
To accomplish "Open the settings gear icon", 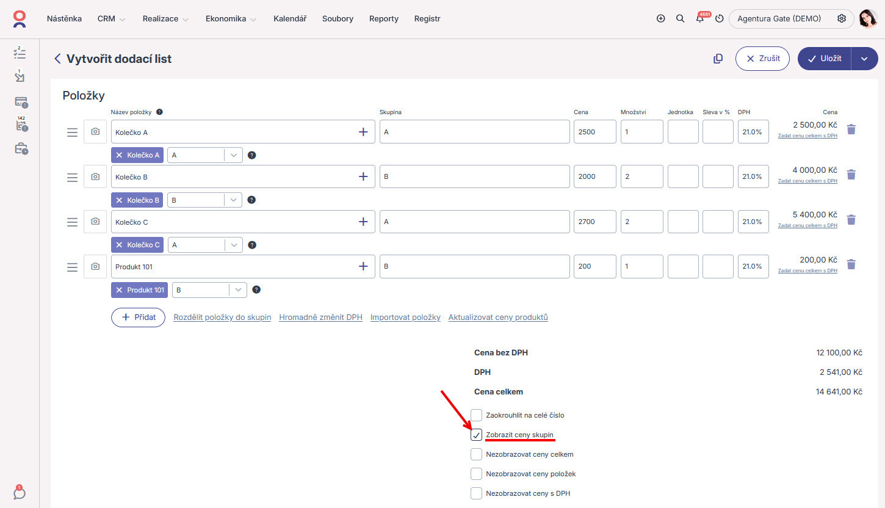I will (842, 18).
